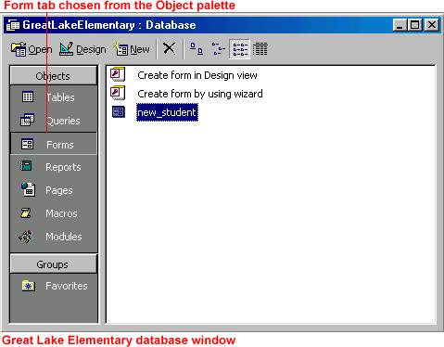The height and width of the screenshot is (347, 444).
Task: Click the Modules icon
Action: (x=26, y=237)
